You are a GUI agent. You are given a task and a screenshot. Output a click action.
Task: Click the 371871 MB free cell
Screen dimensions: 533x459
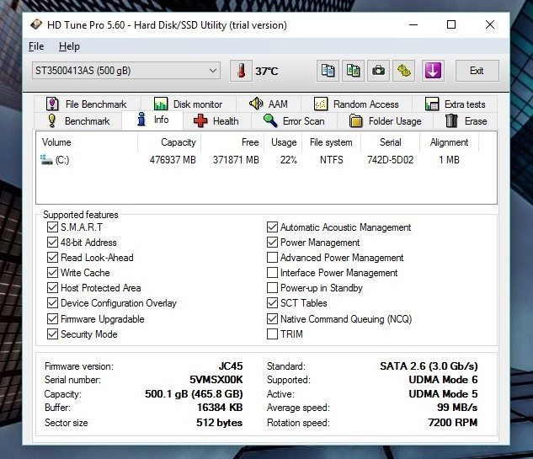click(x=236, y=160)
